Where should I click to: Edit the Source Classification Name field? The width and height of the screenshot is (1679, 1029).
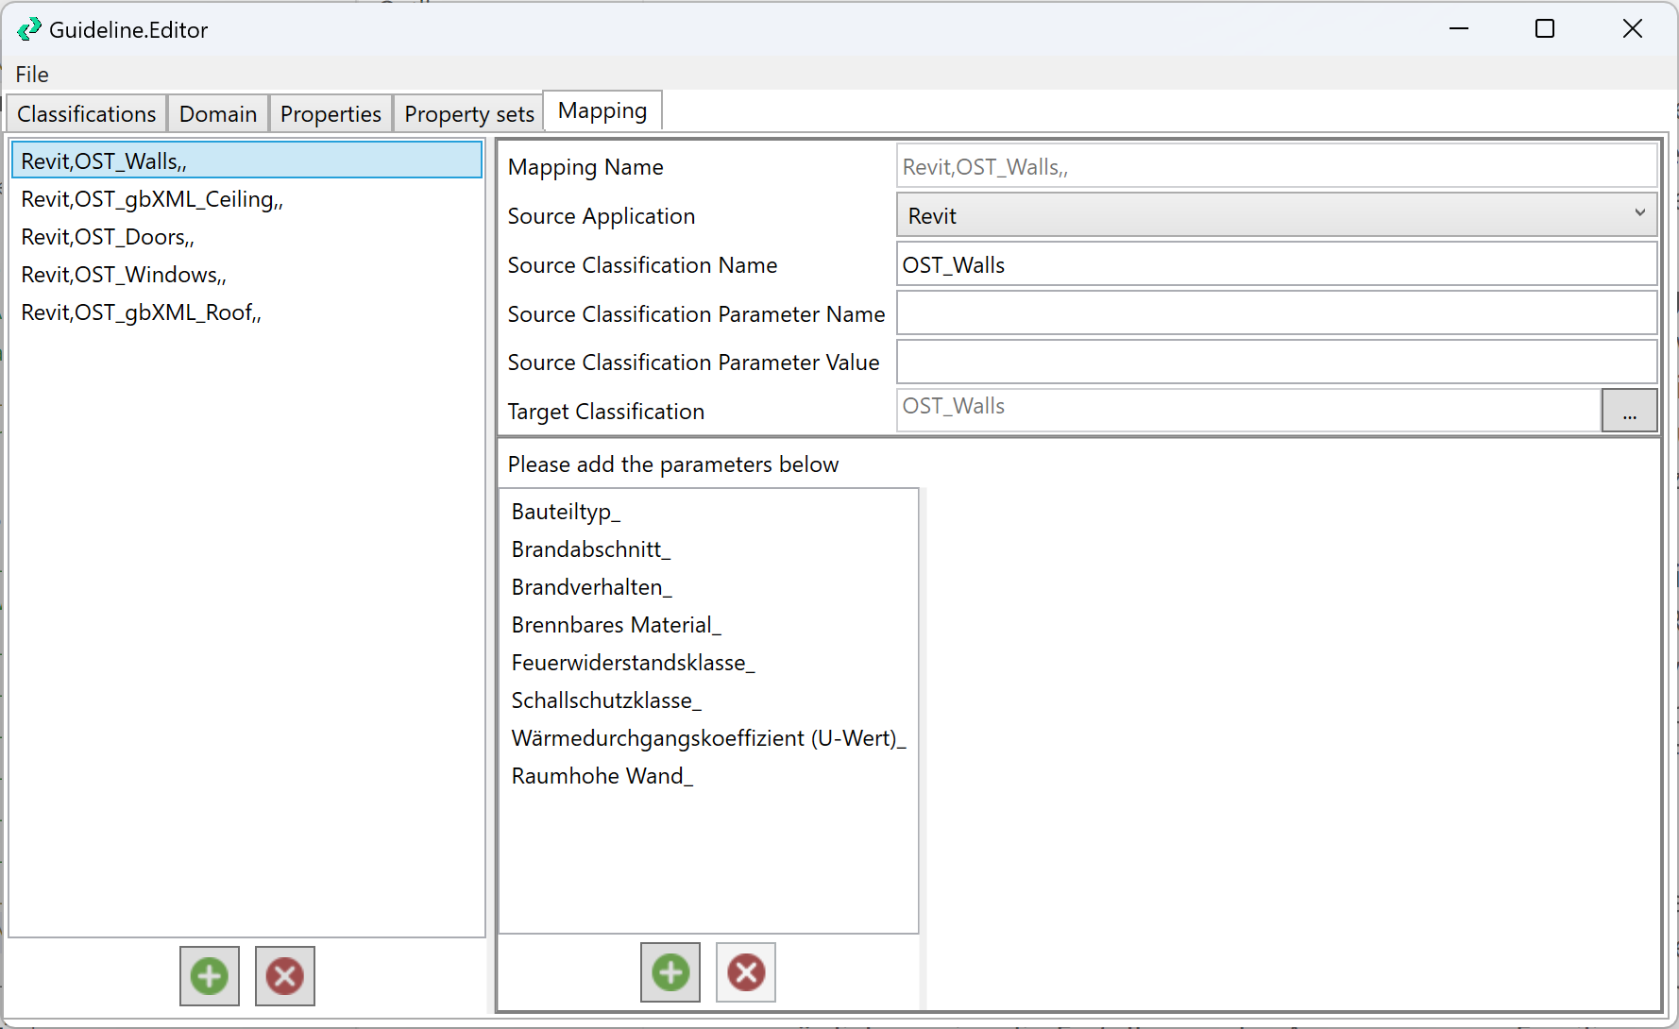coord(1277,264)
